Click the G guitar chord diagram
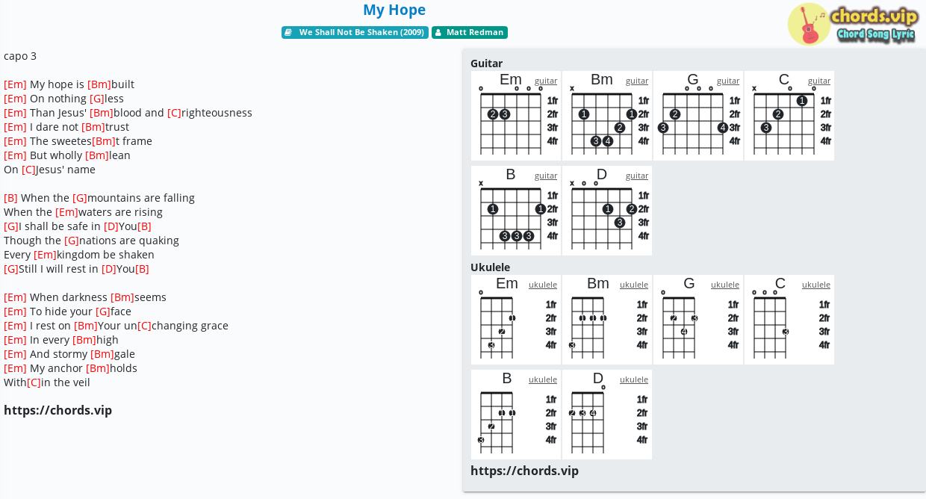This screenshot has width=926, height=499. click(x=698, y=116)
